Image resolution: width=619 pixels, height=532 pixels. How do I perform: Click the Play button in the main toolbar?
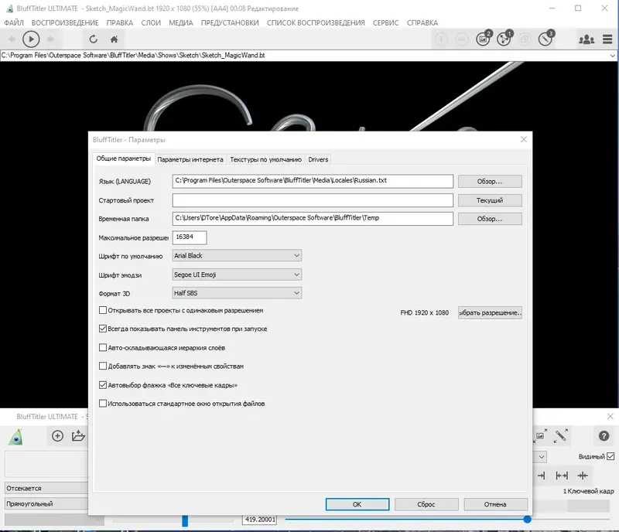[31, 39]
